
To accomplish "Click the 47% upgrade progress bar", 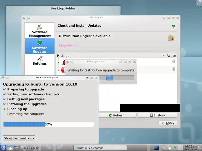I will click(48, 124).
